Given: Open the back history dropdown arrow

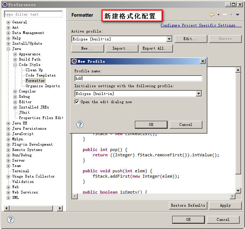Looking at the screenshot, I should (x=218, y=15).
